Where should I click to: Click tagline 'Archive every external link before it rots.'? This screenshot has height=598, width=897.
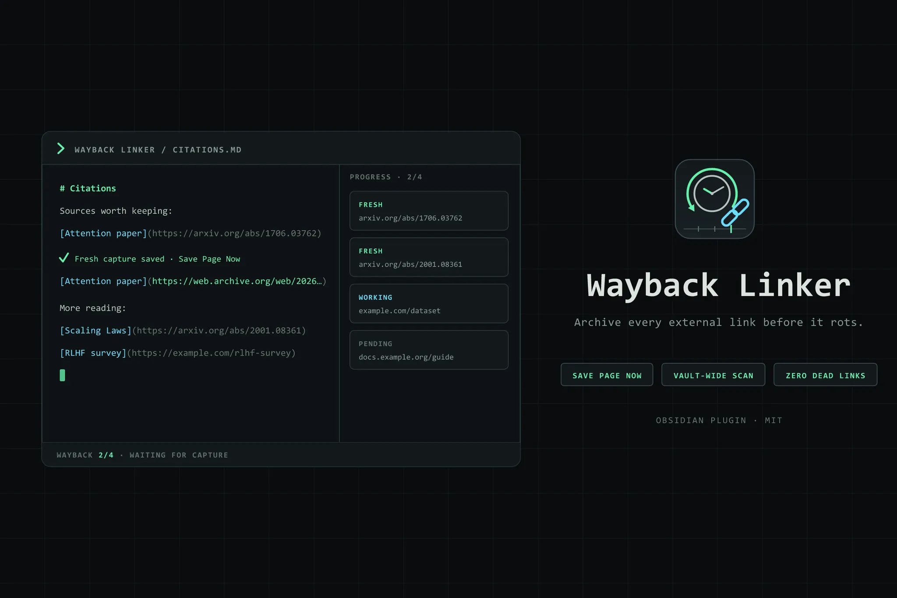[x=718, y=322]
